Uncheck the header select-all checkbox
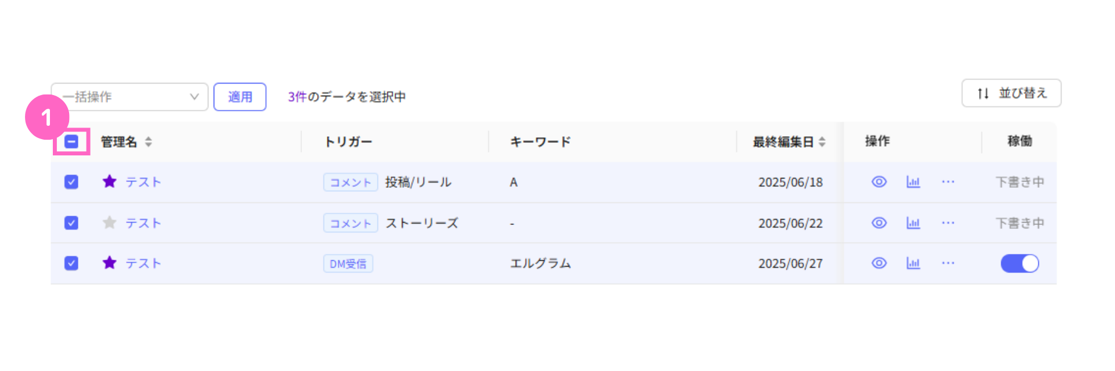This screenshot has width=1115, height=371. [71, 141]
